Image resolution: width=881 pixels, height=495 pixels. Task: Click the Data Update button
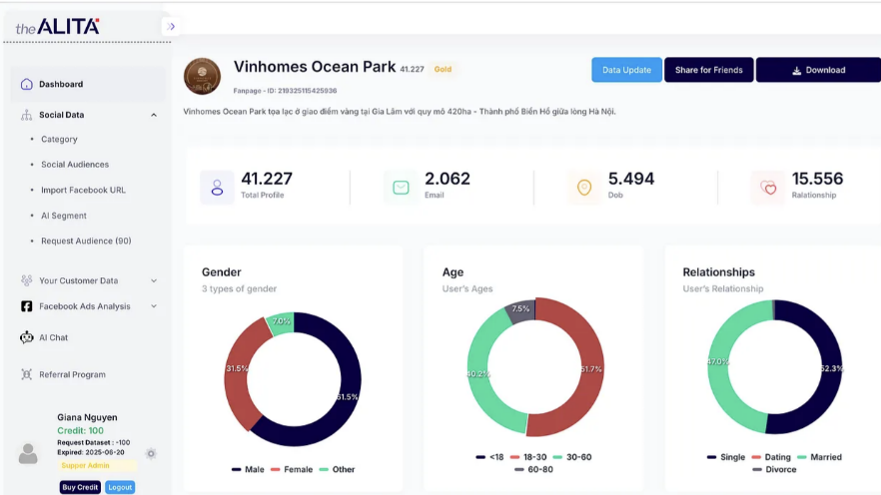[x=626, y=70]
